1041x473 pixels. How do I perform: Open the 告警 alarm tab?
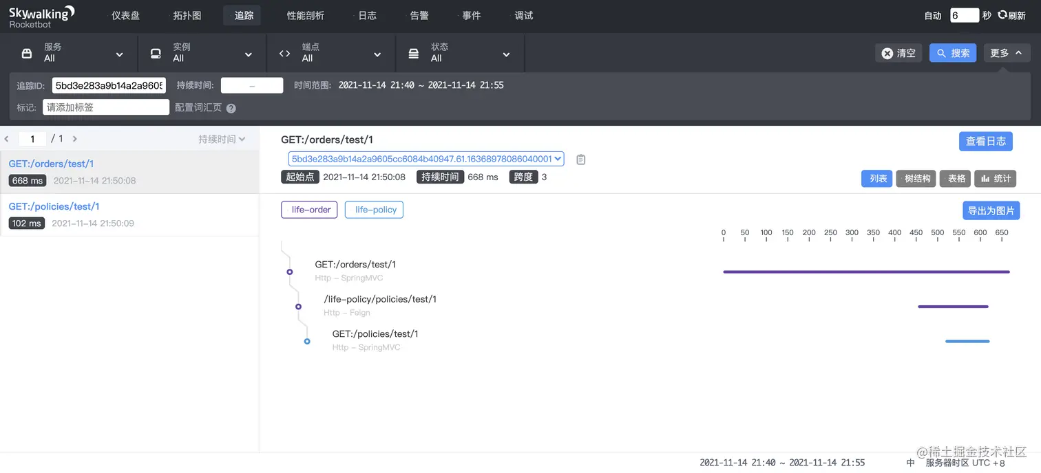pyautogui.click(x=419, y=15)
